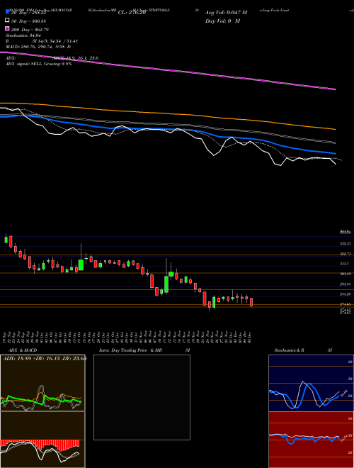Open the ADX indicator chart panel
The height and width of the screenshot is (468, 354).
click(x=42, y=383)
